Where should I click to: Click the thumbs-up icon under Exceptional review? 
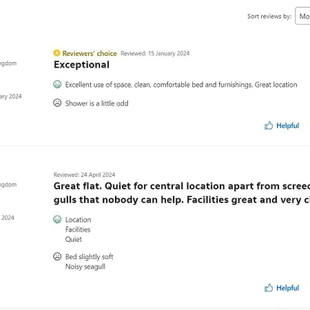(x=269, y=125)
